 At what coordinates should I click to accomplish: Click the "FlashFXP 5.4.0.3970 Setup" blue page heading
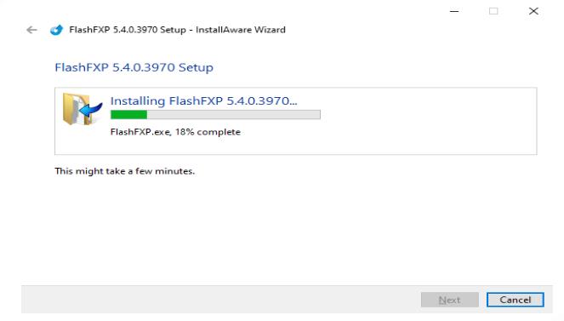pyautogui.click(x=134, y=67)
